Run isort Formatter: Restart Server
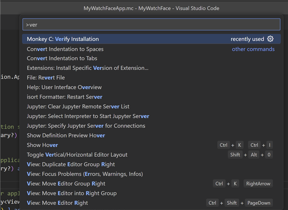288x210 pixels. click(151, 97)
